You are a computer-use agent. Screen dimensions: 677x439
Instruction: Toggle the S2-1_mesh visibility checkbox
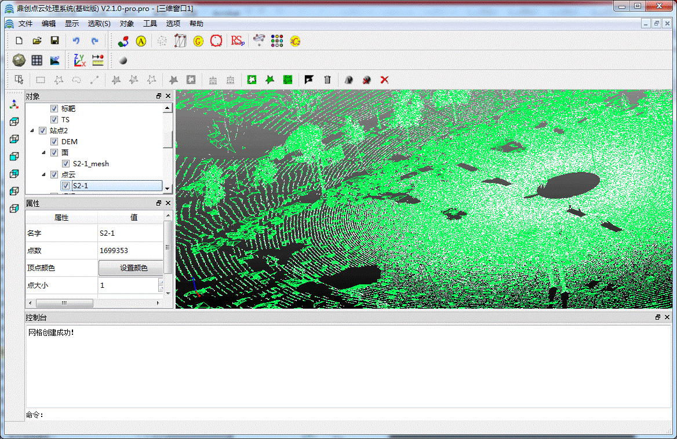(x=66, y=164)
